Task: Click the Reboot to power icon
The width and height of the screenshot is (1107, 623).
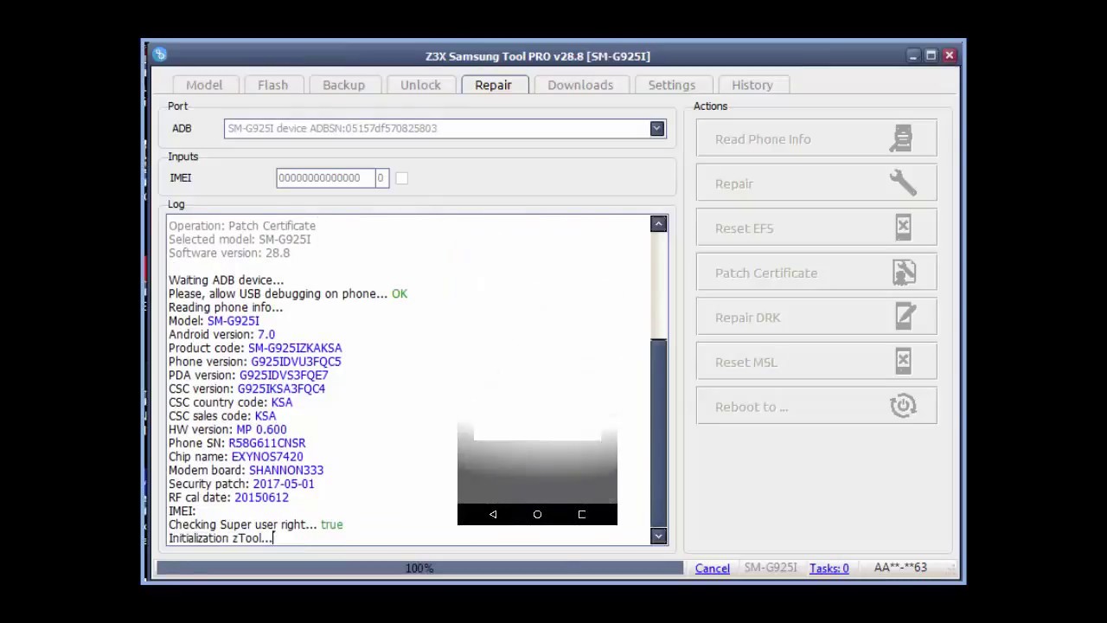Action: 903,406
